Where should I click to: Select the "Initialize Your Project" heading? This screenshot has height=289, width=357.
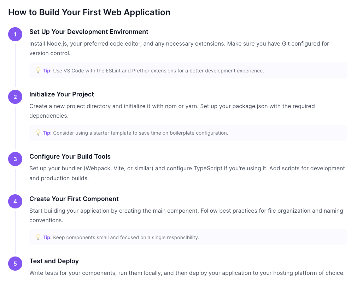(62, 94)
